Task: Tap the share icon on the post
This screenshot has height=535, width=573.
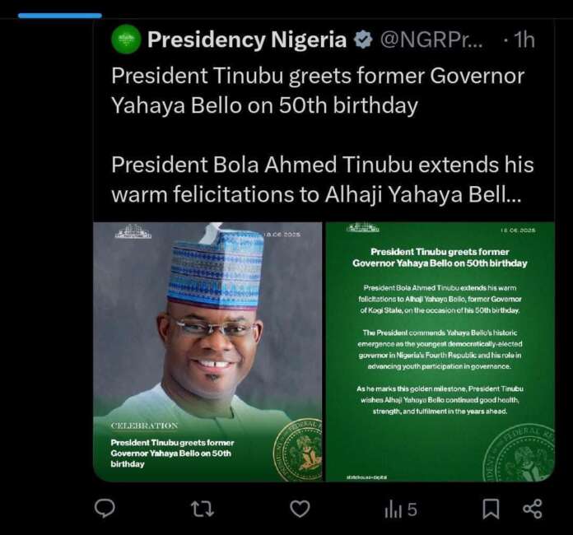Action: [533, 509]
